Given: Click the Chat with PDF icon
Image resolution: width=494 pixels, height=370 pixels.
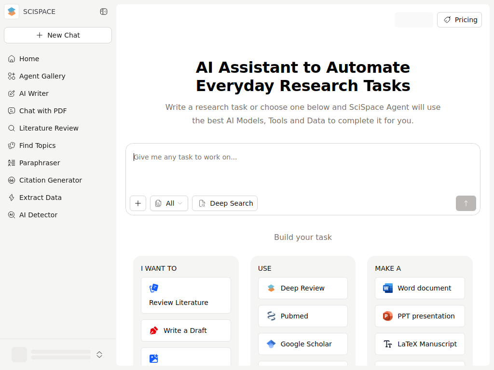Looking at the screenshot, I should [x=12, y=111].
